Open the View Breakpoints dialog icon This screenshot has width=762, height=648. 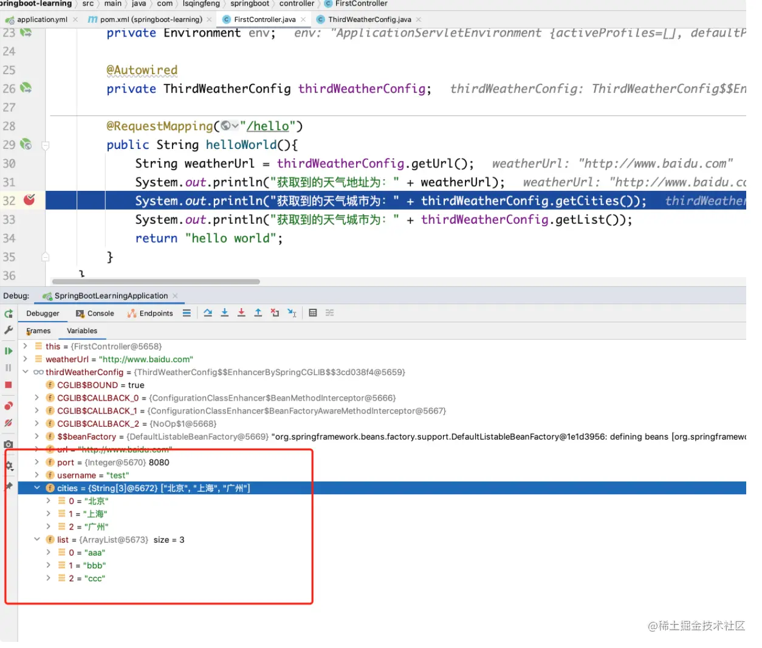coord(9,405)
